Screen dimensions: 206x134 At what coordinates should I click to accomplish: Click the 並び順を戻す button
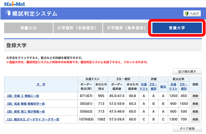[x=187, y=71]
